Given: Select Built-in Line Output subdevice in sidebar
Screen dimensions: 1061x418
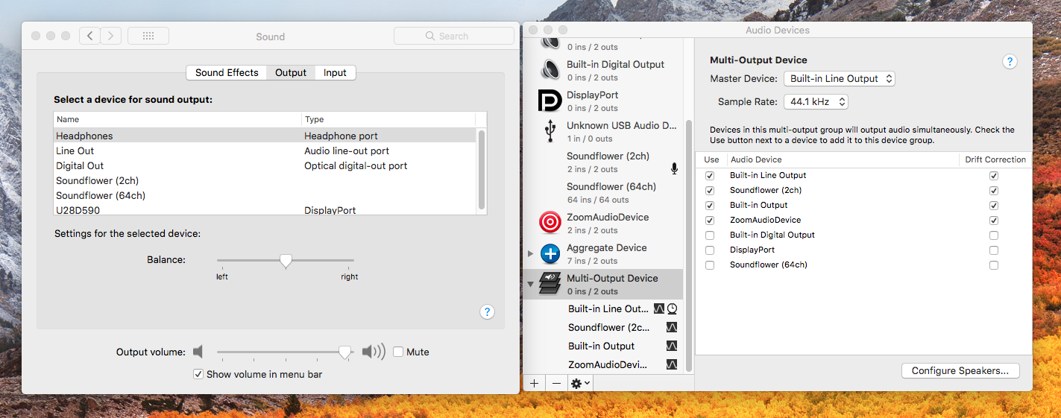Looking at the screenshot, I should click(x=602, y=308).
